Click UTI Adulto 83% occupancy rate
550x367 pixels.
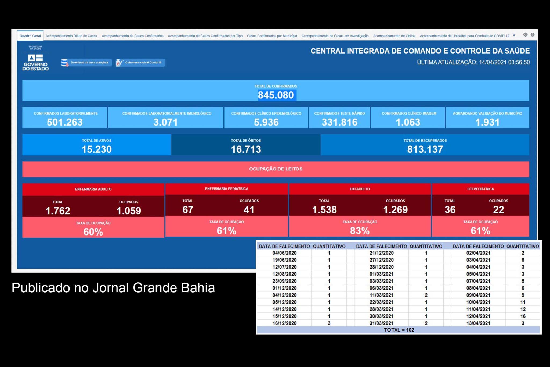pyautogui.click(x=360, y=231)
